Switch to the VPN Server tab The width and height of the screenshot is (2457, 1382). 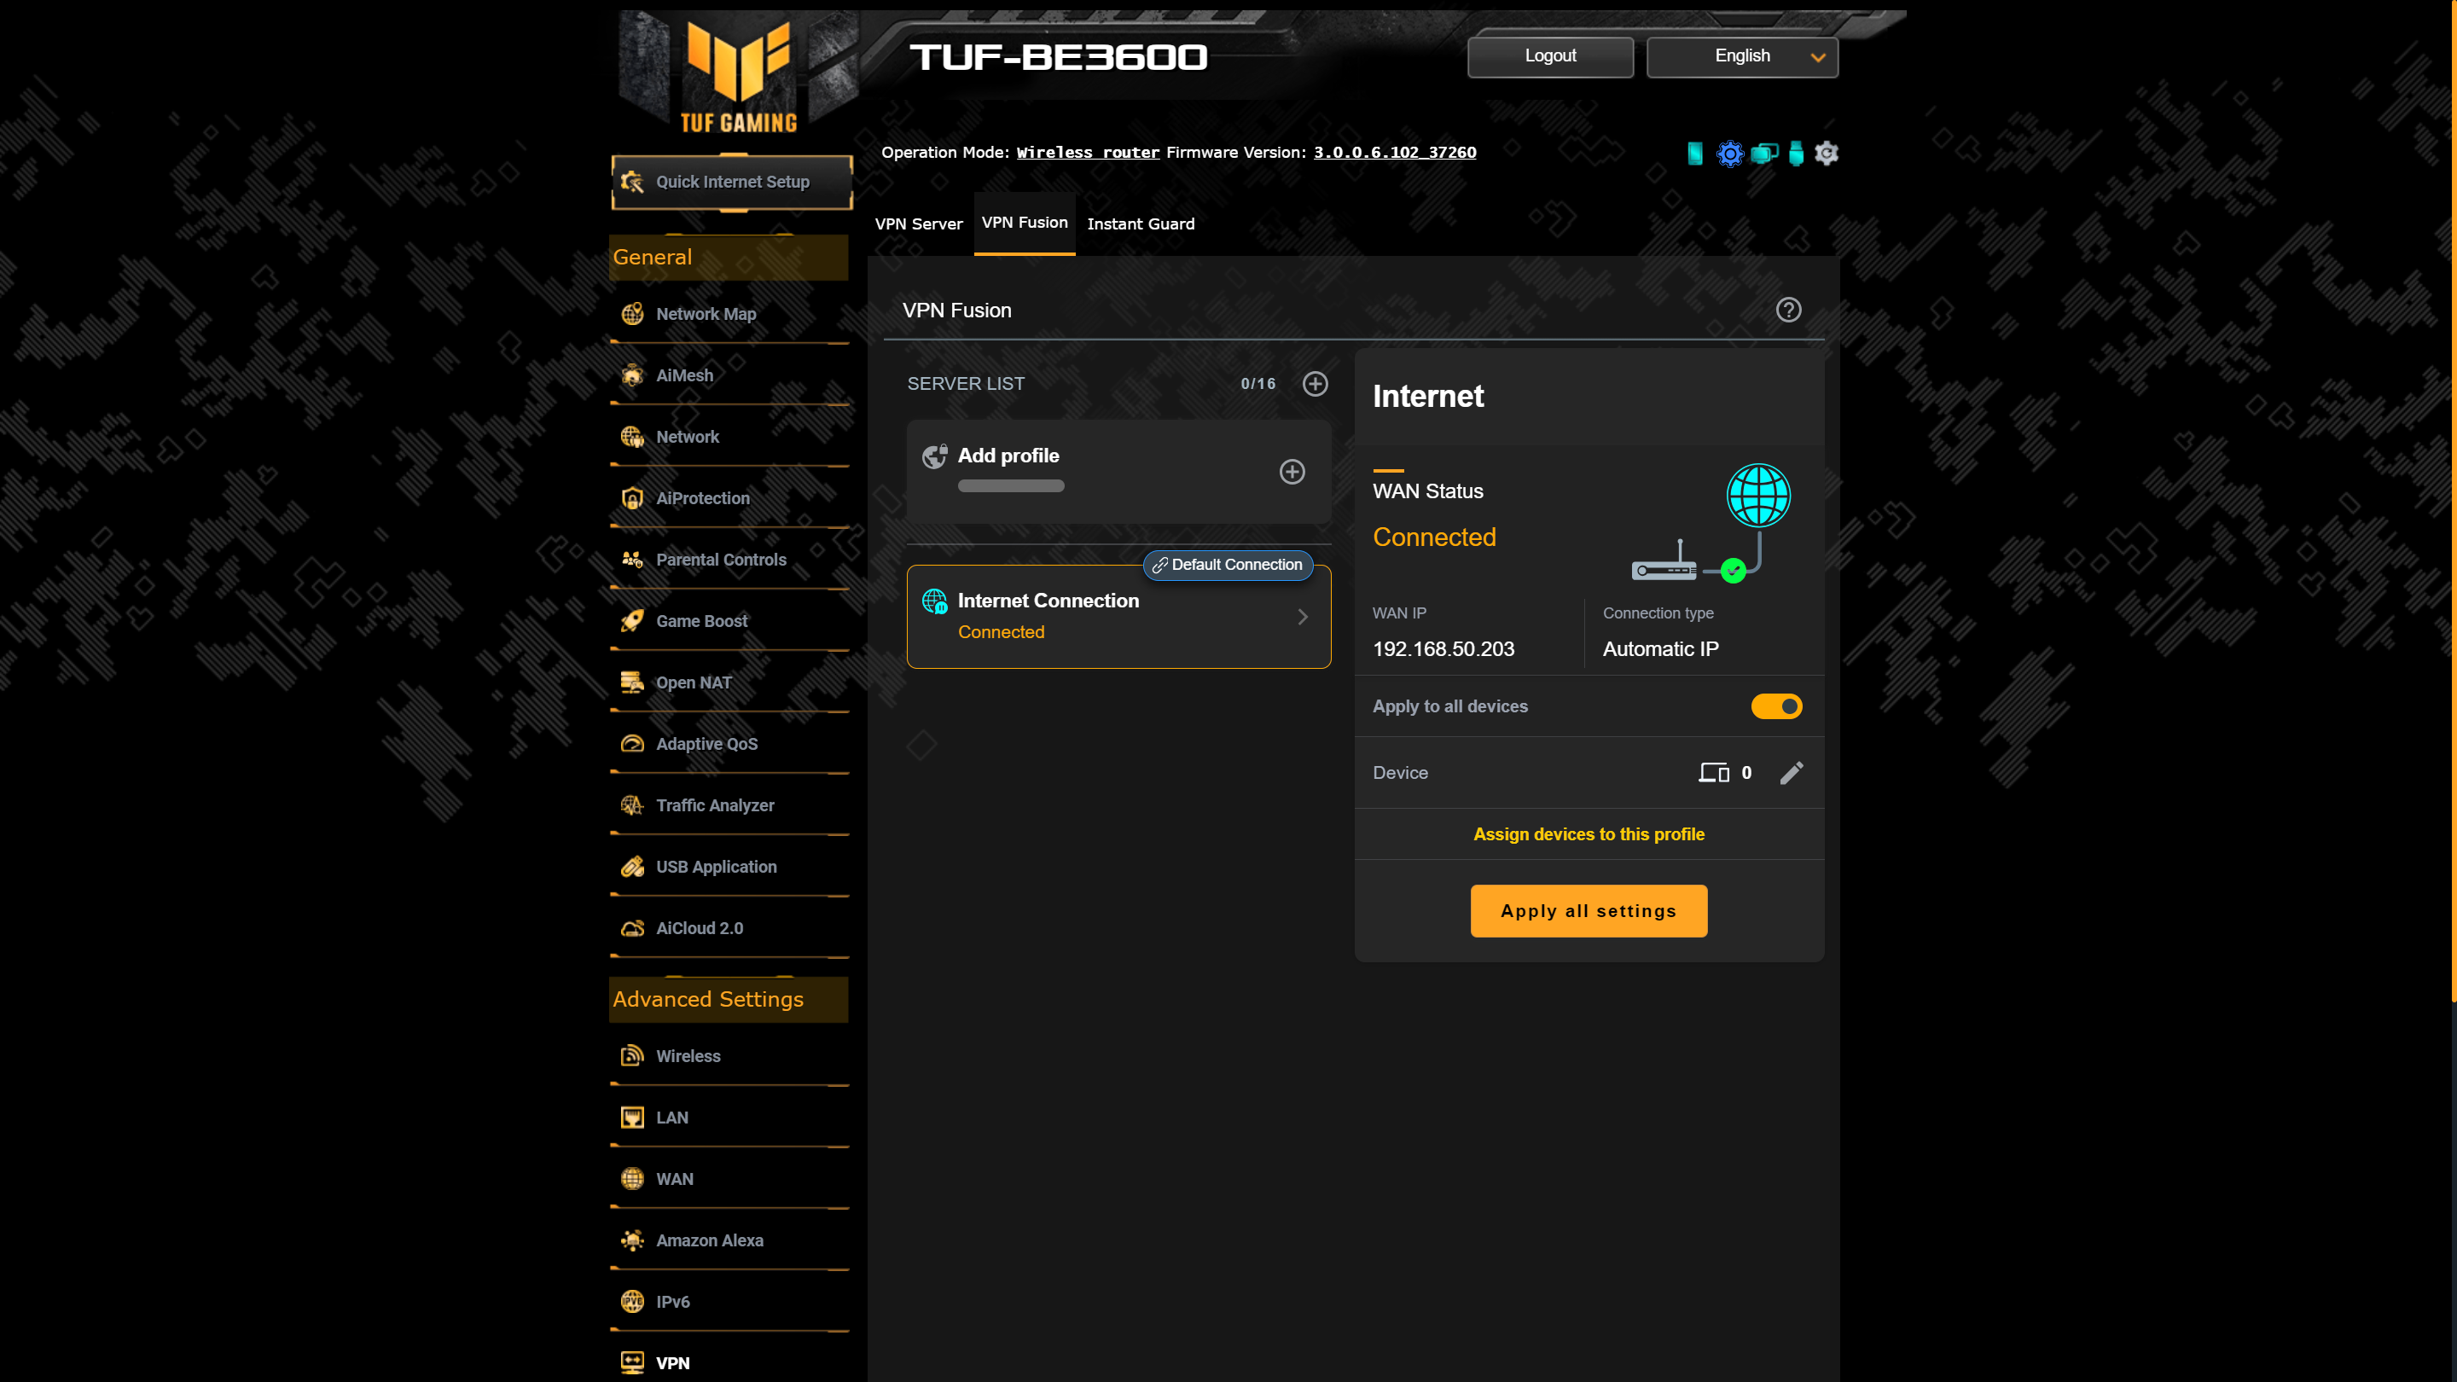(x=919, y=224)
